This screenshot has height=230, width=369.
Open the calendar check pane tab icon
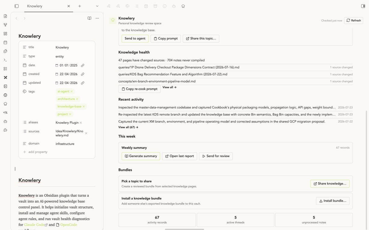coord(146,6)
